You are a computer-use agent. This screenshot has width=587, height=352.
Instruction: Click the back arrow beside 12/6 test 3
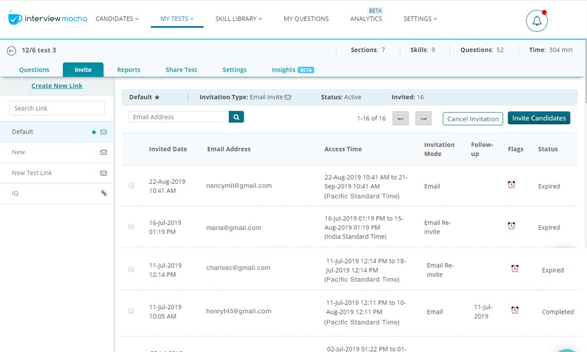(11, 51)
